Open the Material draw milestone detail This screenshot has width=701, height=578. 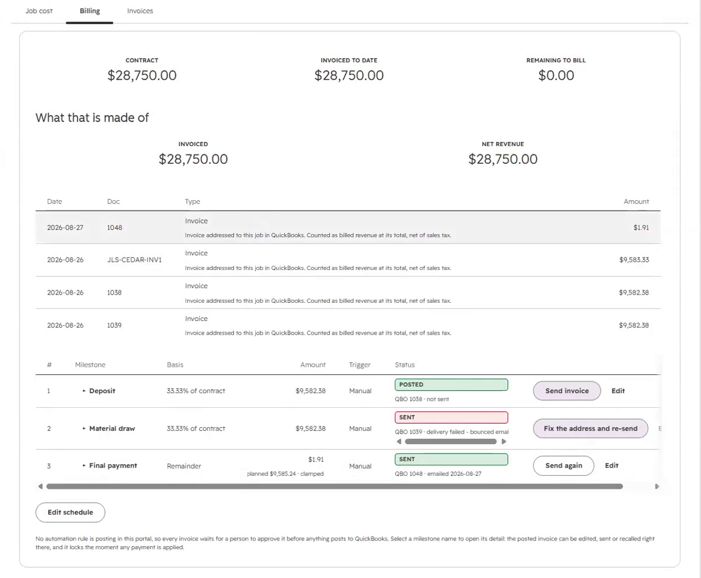pos(112,428)
